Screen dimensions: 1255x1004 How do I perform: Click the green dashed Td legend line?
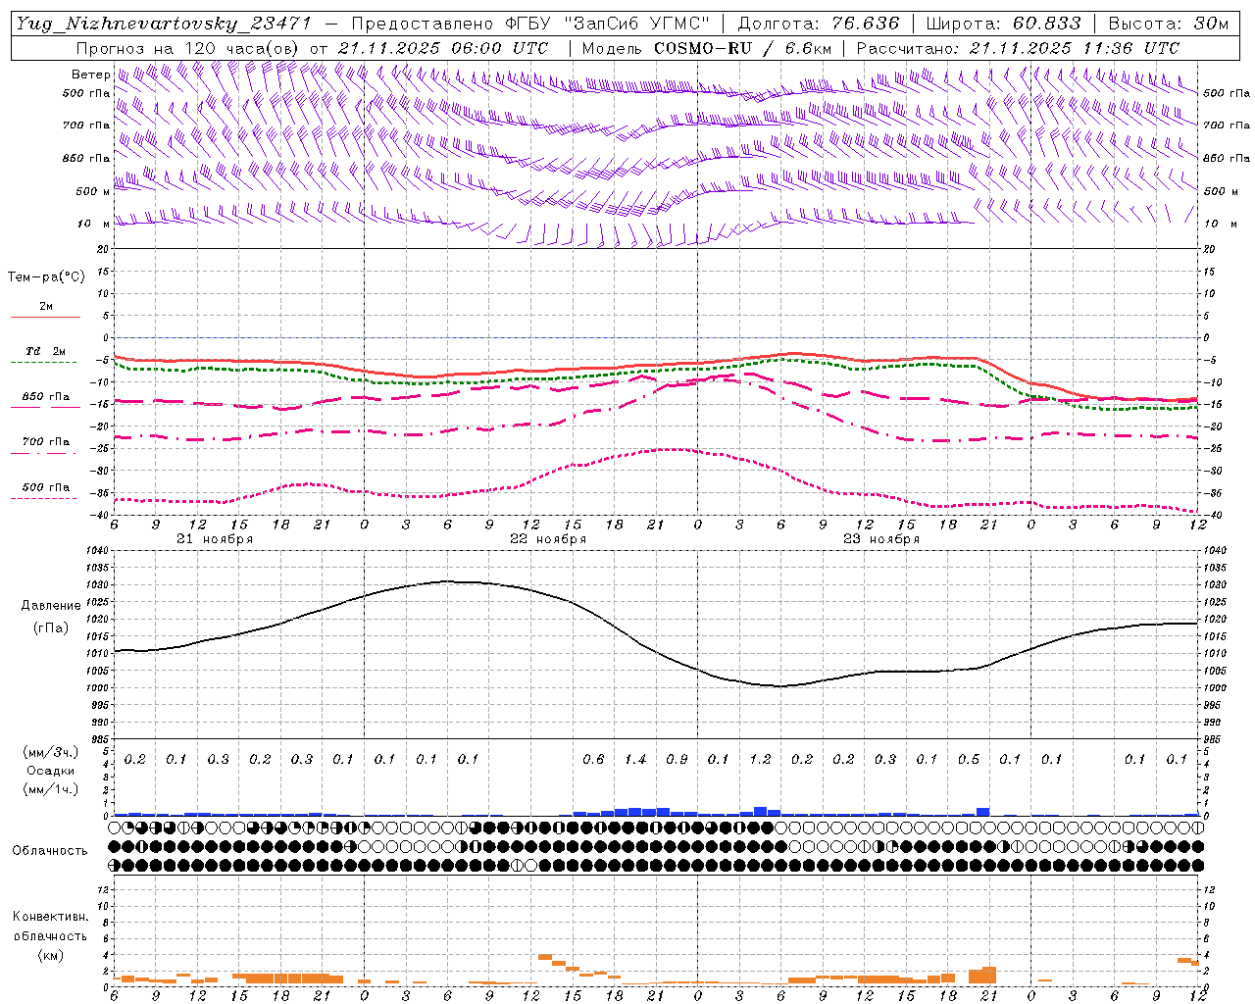click(x=43, y=362)
